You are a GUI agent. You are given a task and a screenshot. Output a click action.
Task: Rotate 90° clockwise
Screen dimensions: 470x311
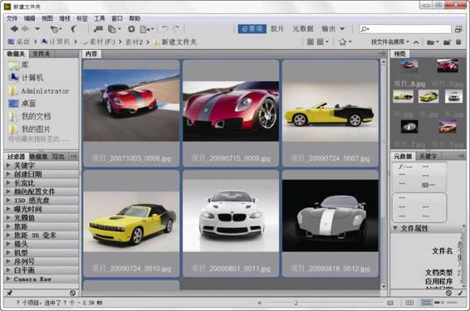pos(176,29)
